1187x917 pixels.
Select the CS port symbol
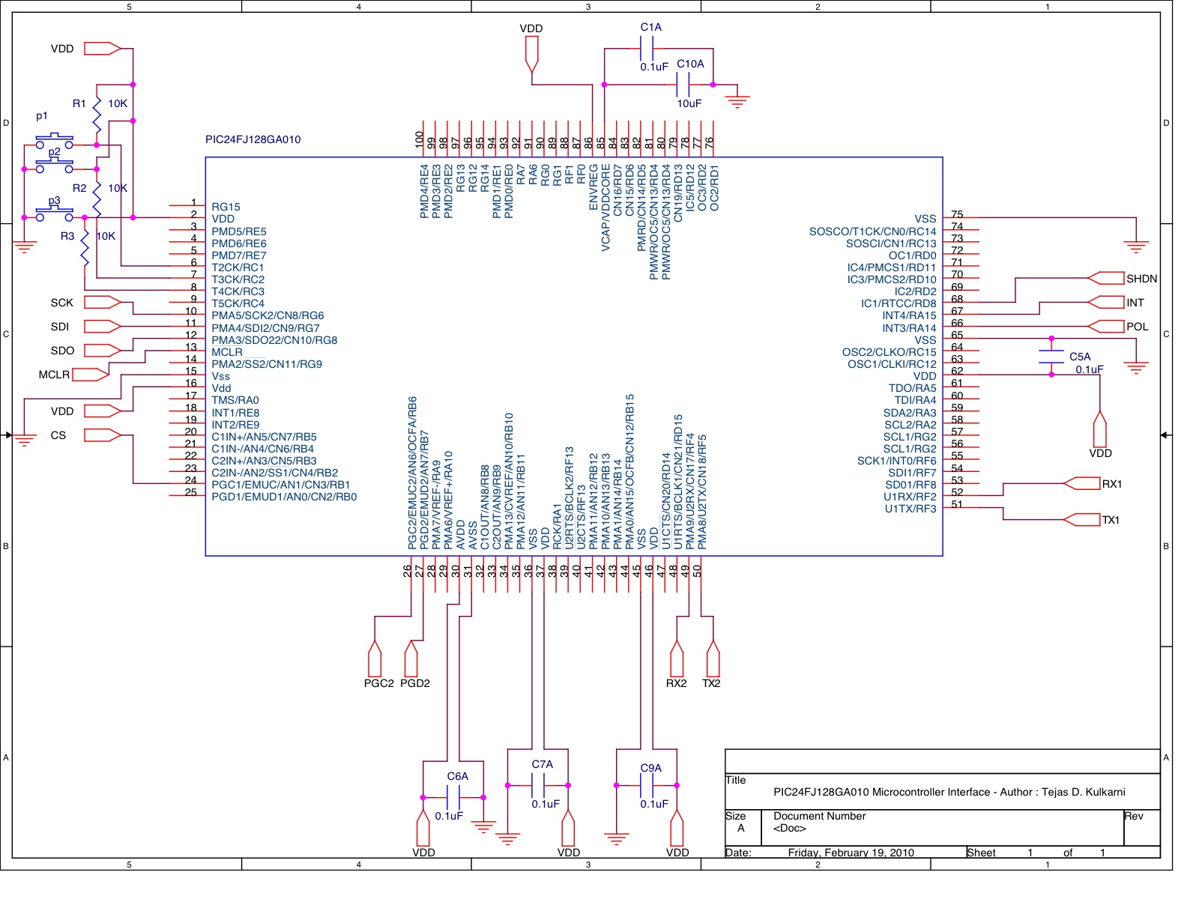point(103,435)
